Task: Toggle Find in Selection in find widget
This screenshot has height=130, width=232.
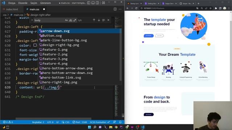Action: coord(103,20)
